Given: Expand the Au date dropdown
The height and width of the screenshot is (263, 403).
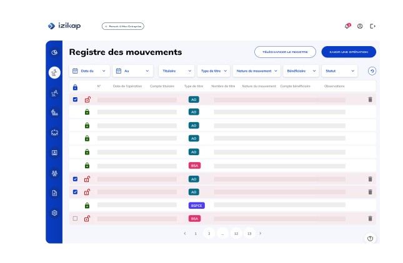Looking at the screenshot, I should (133, 71).
